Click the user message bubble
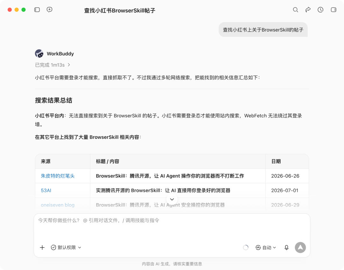Screen dimensions: 344x270 click(x=263, y=30)
